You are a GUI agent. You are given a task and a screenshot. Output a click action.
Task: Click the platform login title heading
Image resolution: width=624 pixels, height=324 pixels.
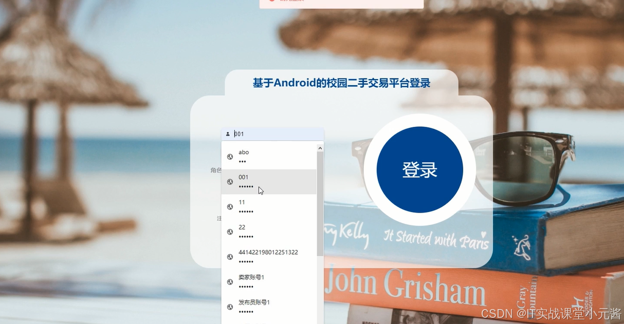pyautogui.click(x=341, y=83)
